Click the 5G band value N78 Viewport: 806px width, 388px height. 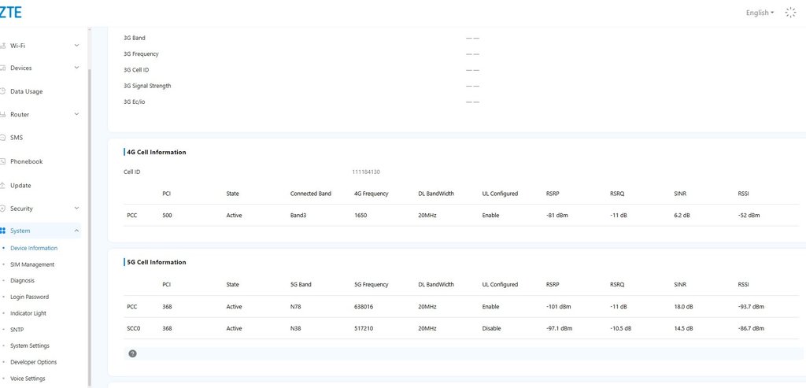[296, 307]
